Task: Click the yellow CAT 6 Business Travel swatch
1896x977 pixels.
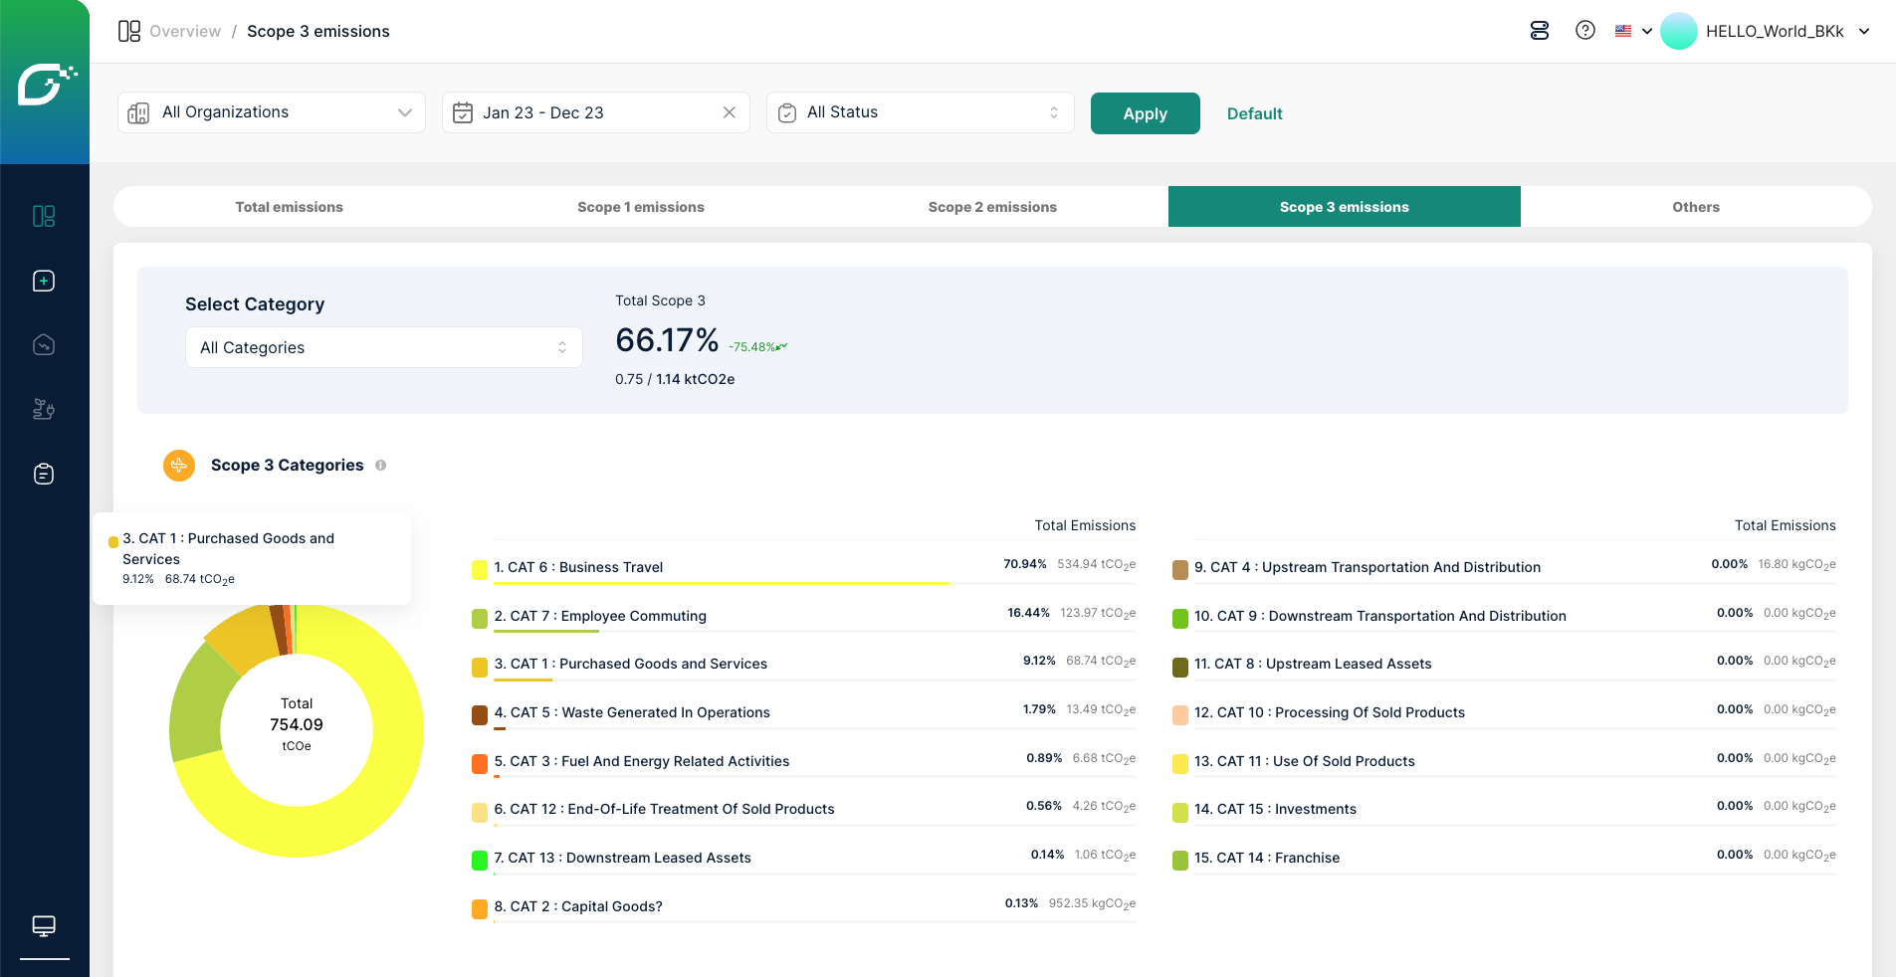Action: click(x=480, y=569)
